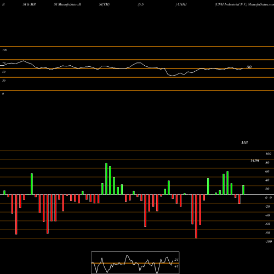The image size is (274, 274).
Task: Click the 30 level label on RSI axis
Action: [4, 81]
